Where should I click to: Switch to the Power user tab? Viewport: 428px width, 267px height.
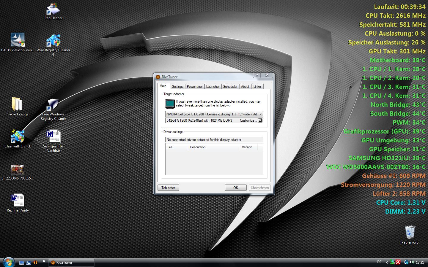point(195,87)
